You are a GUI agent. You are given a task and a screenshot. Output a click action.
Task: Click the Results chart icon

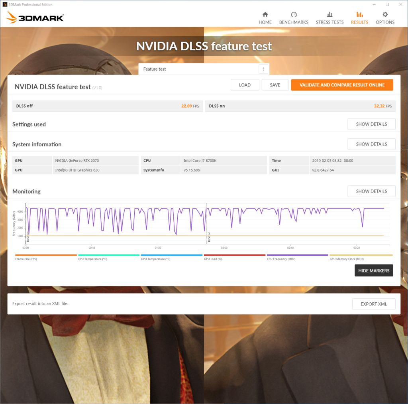[x=360, y=14]
